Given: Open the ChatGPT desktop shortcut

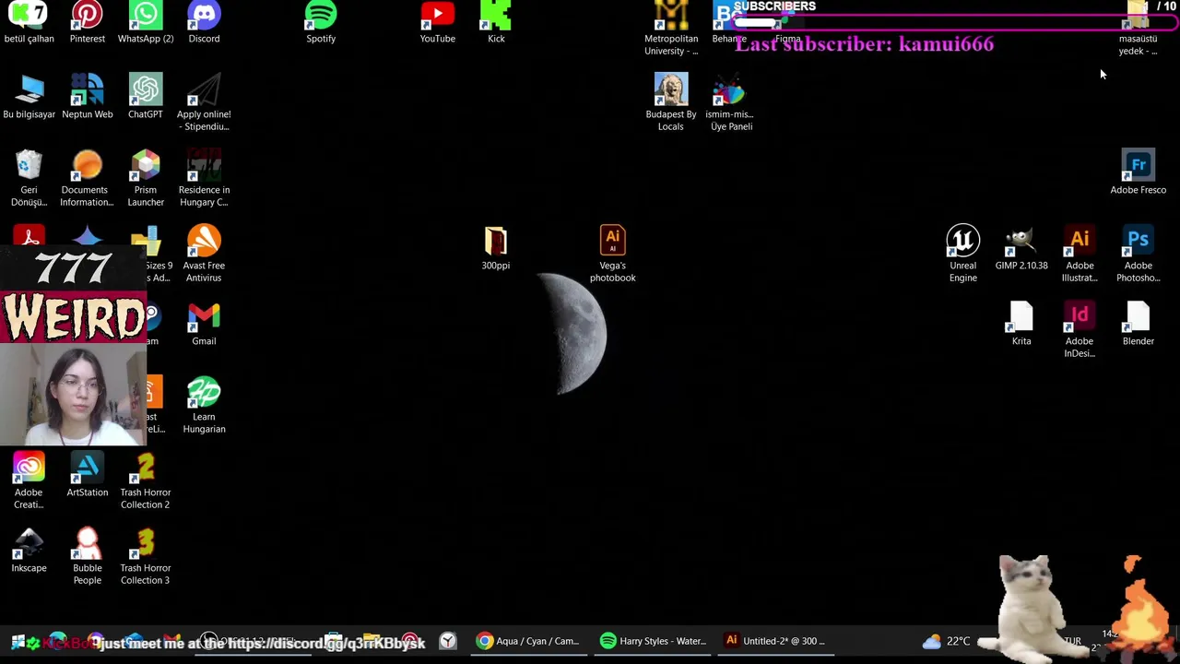Looking at the screenshot, I should pyautogui.click(x=145, y=96).
